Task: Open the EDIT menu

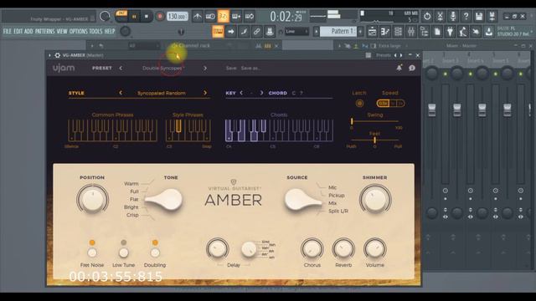Action: pyautogui.click(x=18, y=32)
